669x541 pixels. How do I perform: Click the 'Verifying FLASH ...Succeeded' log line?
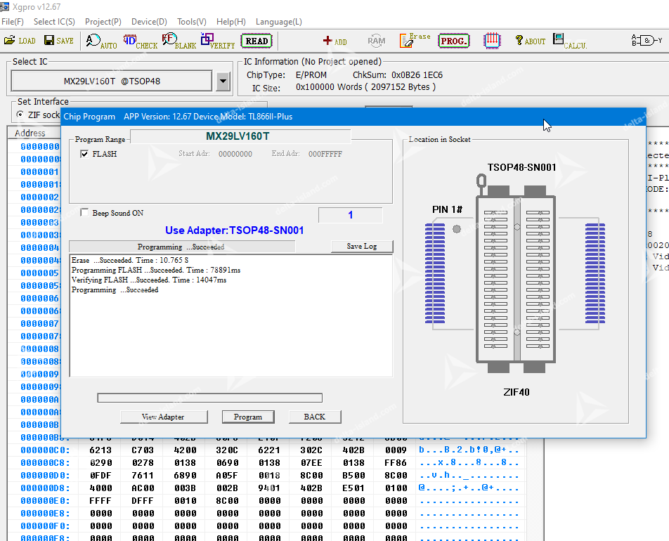149,280
